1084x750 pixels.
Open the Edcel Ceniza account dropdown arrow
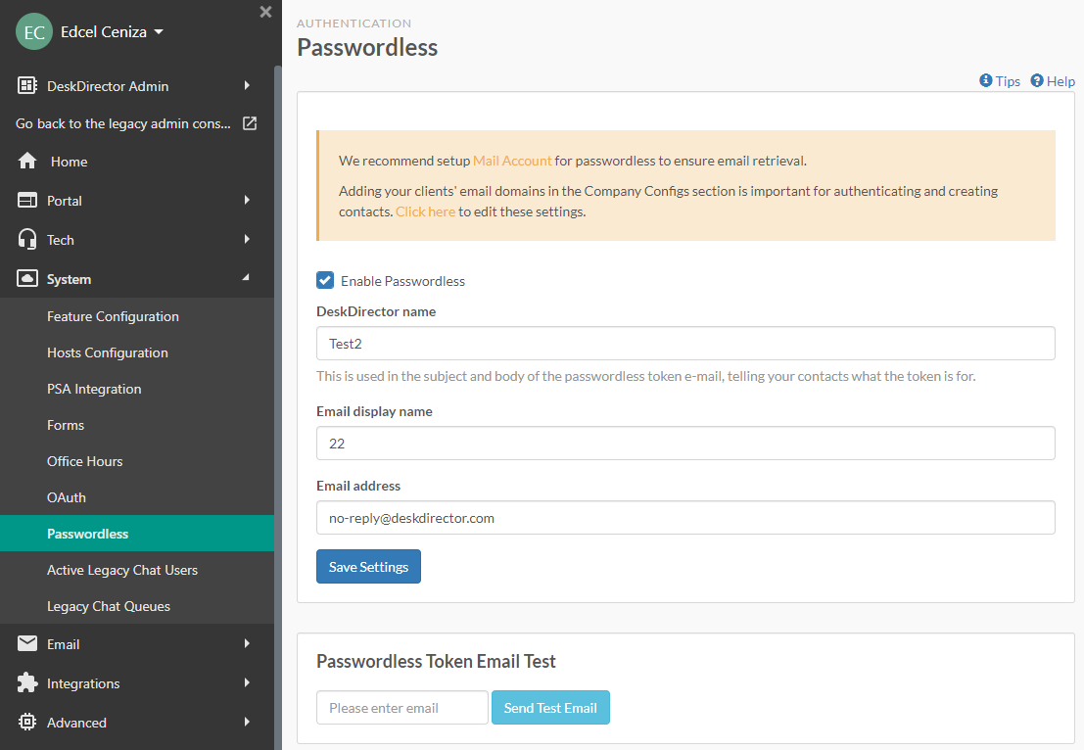(159, 31)
